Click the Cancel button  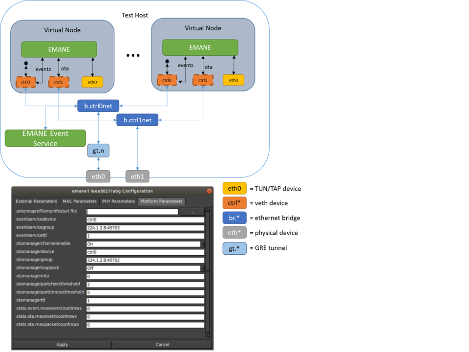point(162,345)
